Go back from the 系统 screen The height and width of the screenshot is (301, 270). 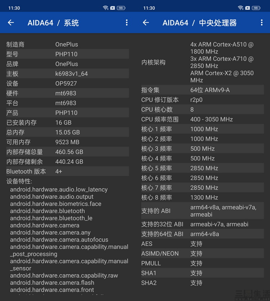pyautogui.click(x=11, y=23)
